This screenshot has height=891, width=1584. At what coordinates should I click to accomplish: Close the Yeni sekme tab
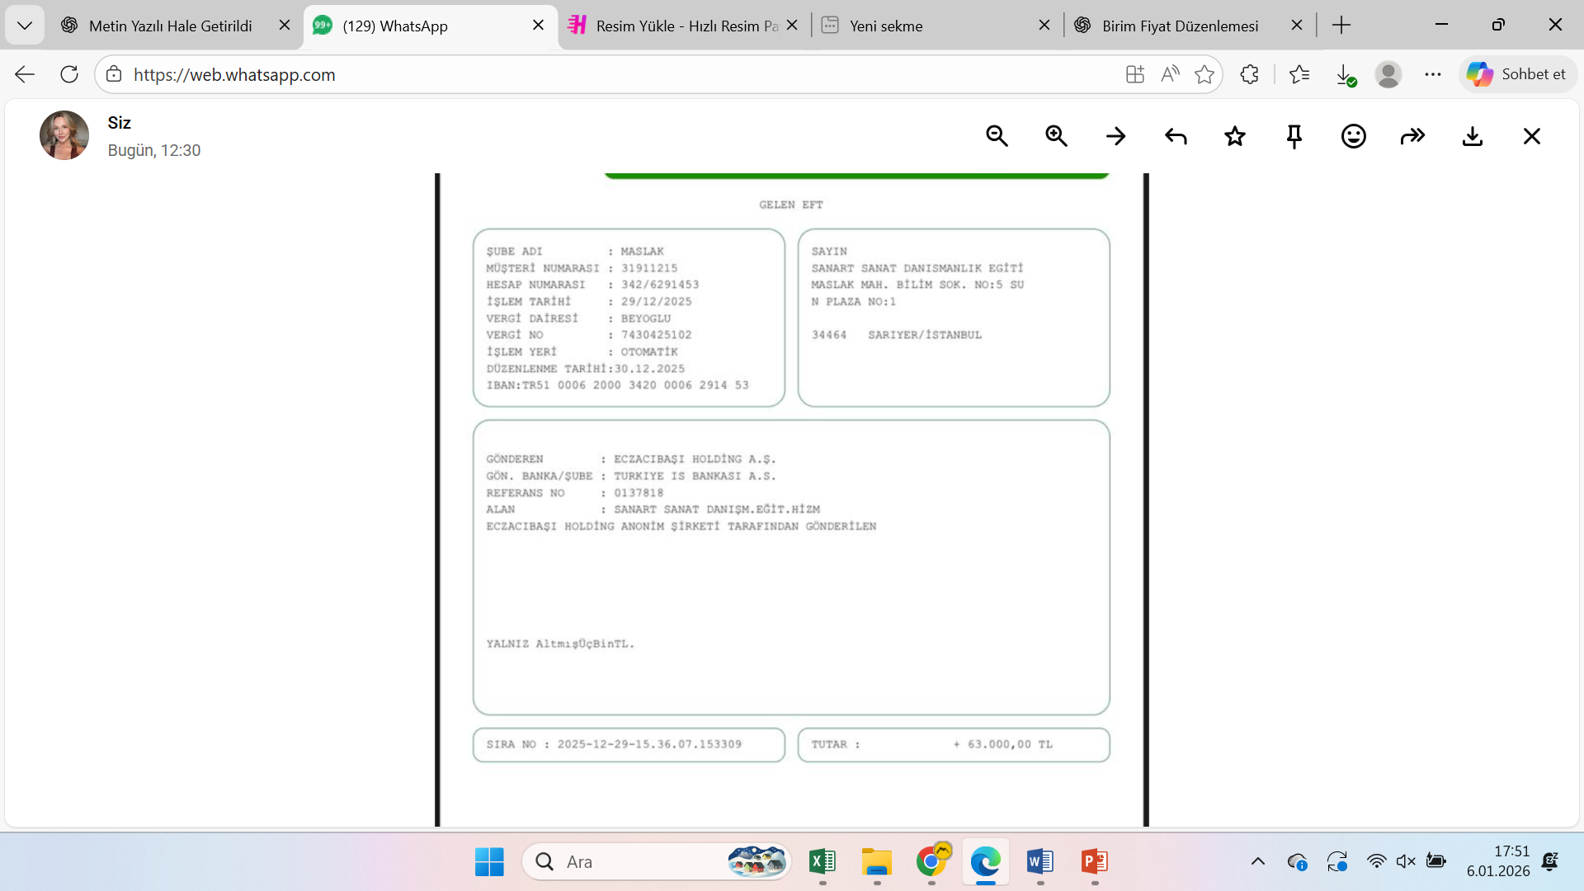pos(1044,26)
